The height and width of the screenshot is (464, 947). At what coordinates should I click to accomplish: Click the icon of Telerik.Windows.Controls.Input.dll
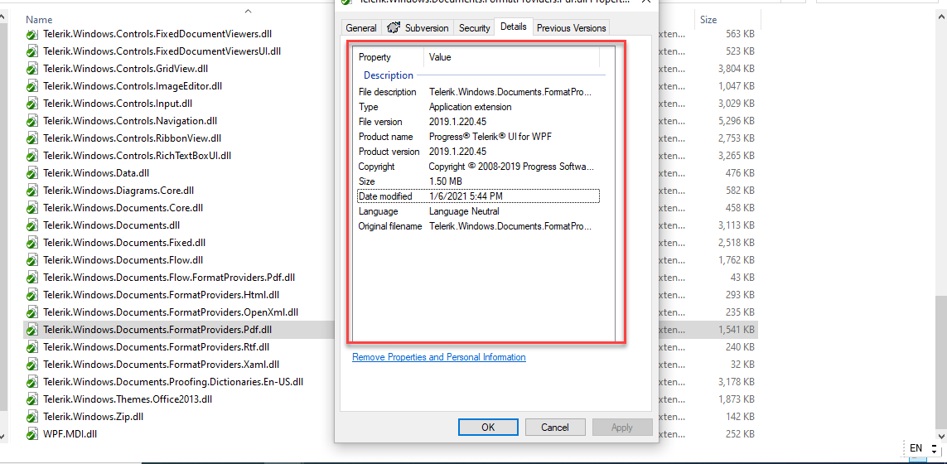(x=32, y=104)
